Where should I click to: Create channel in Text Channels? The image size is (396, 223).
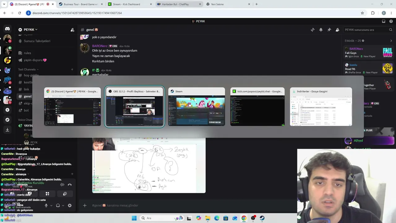72,69
